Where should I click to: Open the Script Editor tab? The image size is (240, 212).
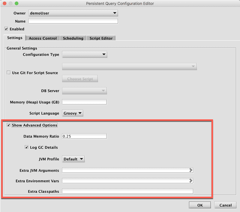[x=101, y=38]
